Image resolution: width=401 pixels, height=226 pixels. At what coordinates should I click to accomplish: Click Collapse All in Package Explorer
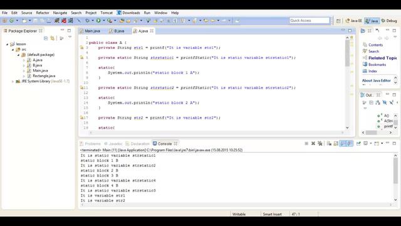tap(46, 38)
